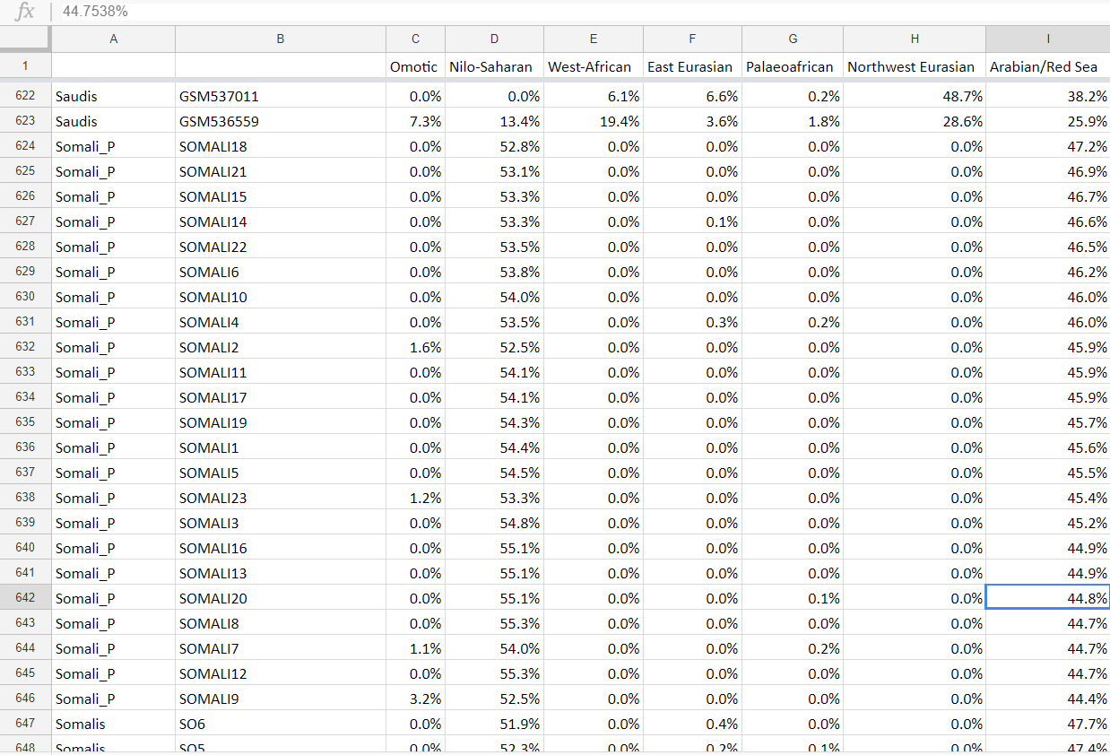Viewport: 1110px width, 755px height.
Task: Select the Palaeoafrican header cell
Action: [792, 66]
